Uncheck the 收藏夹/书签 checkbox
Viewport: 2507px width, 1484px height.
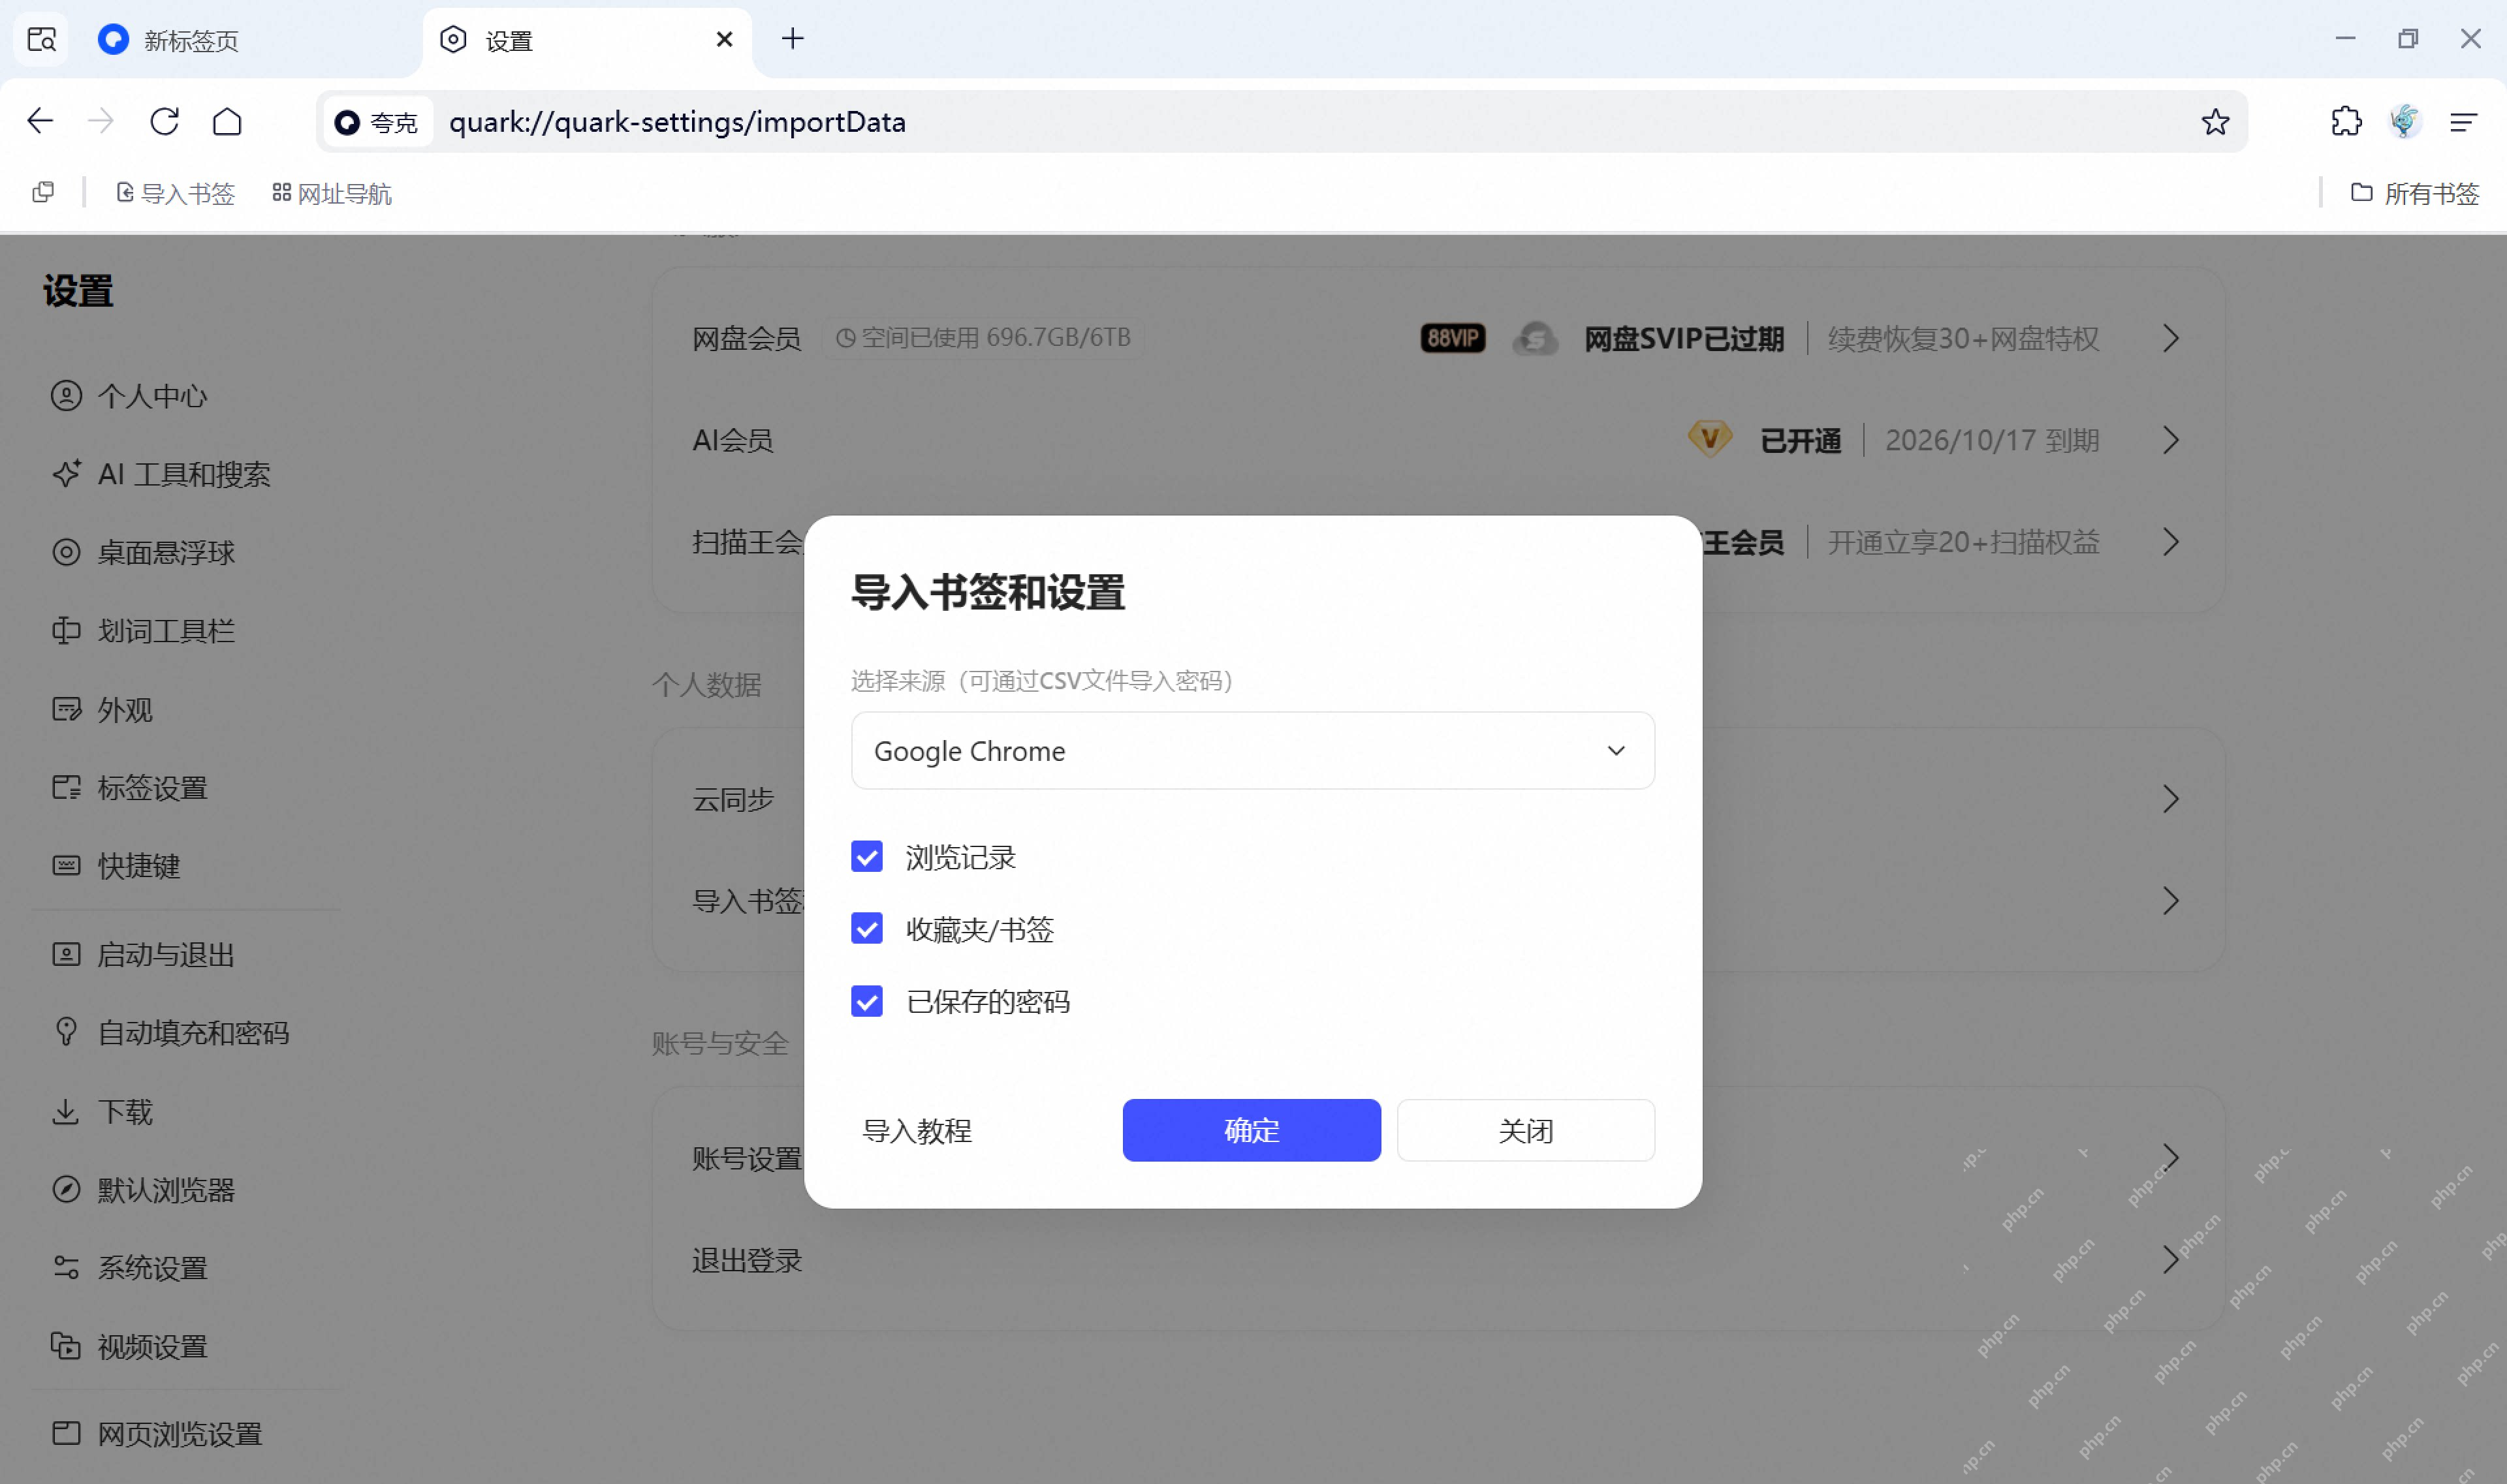[866, 929]
